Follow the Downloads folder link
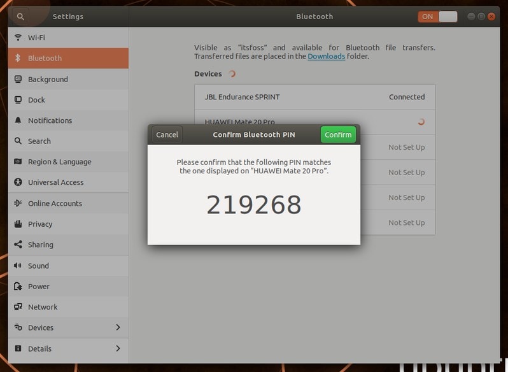 pos(326,57)
